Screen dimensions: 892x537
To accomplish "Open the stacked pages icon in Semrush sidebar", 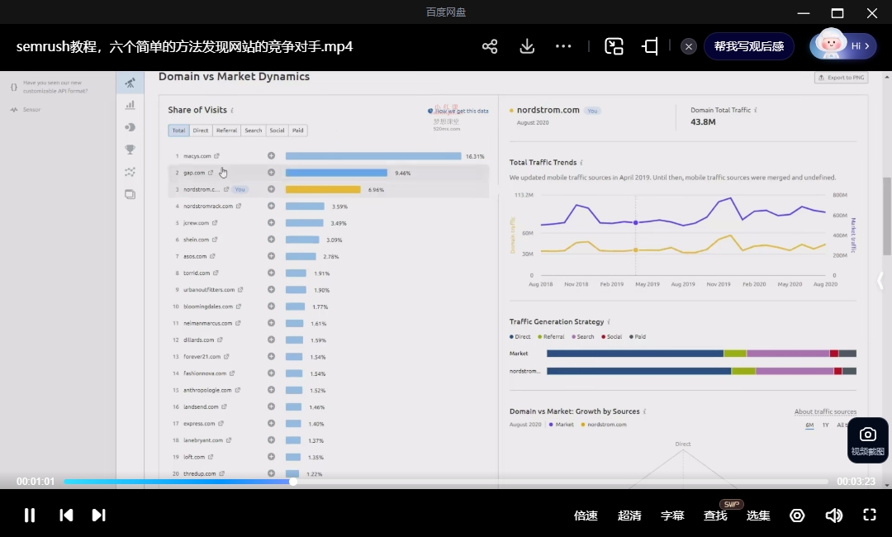I will [130, 194].
